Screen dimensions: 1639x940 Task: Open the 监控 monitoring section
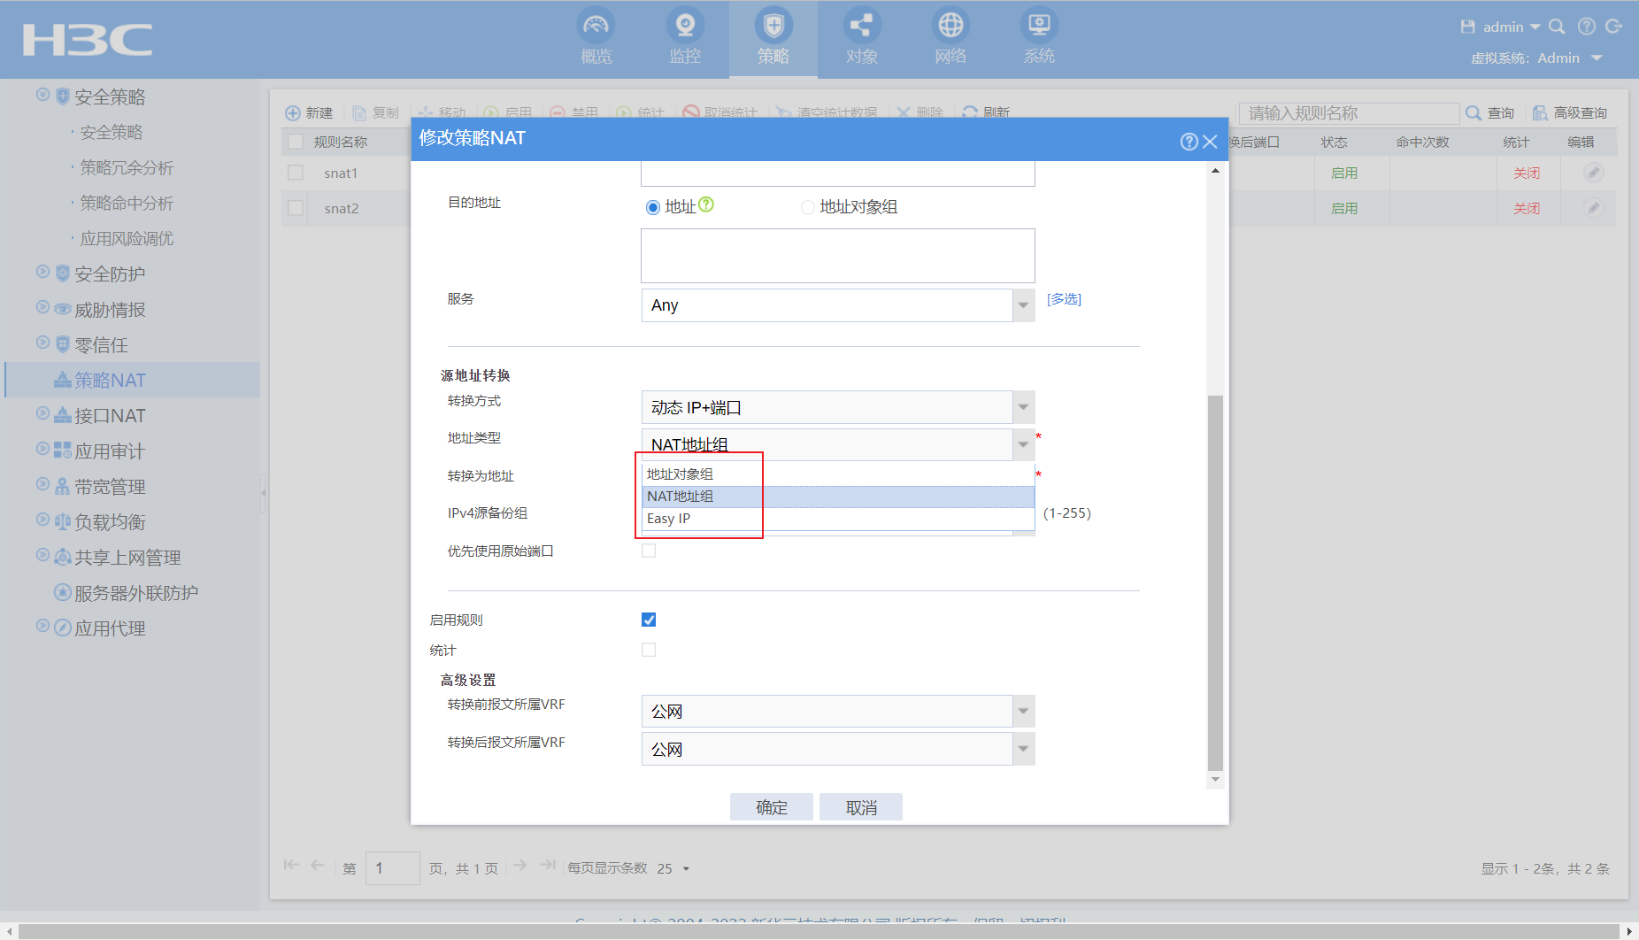coord(685,37)
